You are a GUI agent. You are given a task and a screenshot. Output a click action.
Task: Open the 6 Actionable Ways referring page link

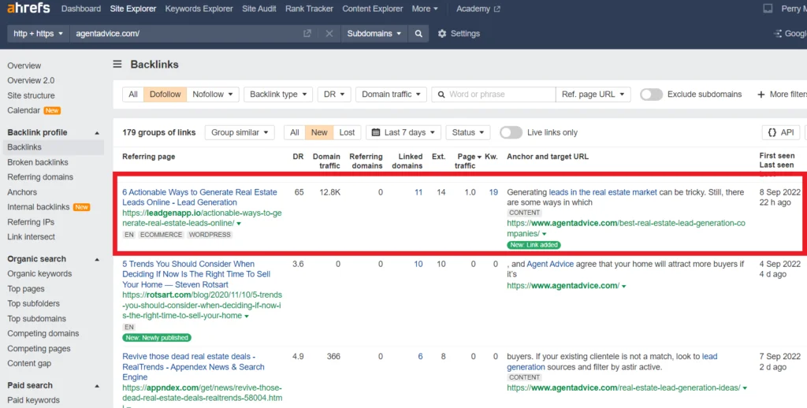tap(199, 197)
